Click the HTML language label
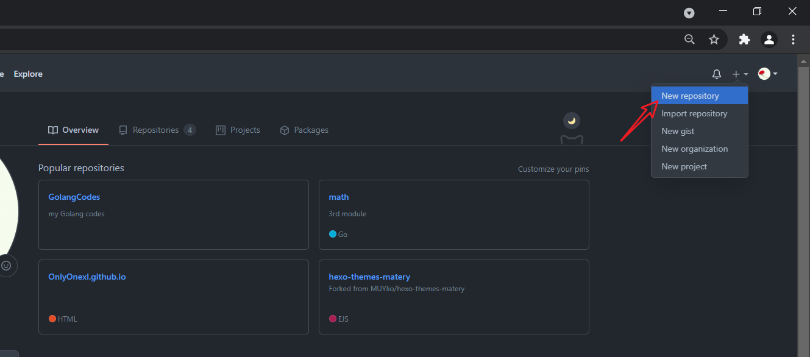This screenshot has width=810, height=357. tap(68, 319)
